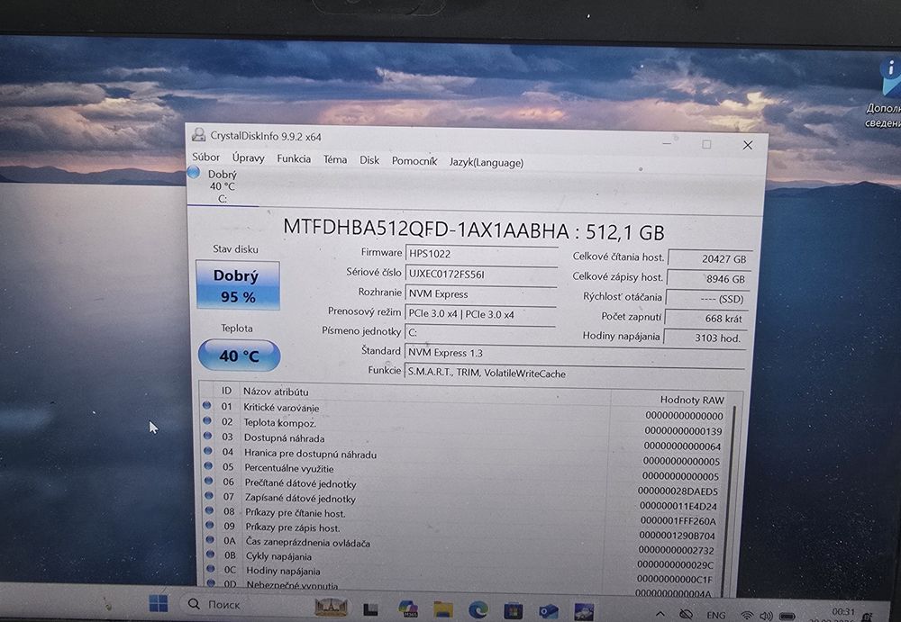Screen dimensions: 901x622
Task: Click the ID column header
Action: 226,391
